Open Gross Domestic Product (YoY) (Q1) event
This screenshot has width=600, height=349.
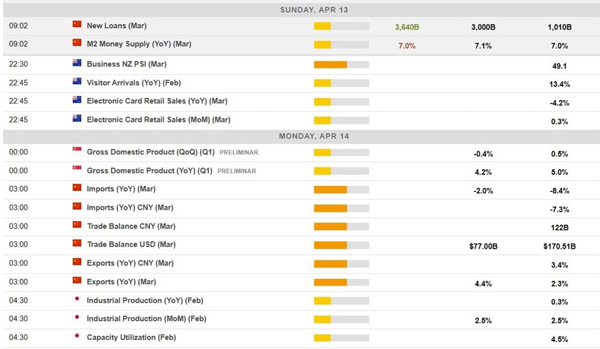[x=150, y=170]
